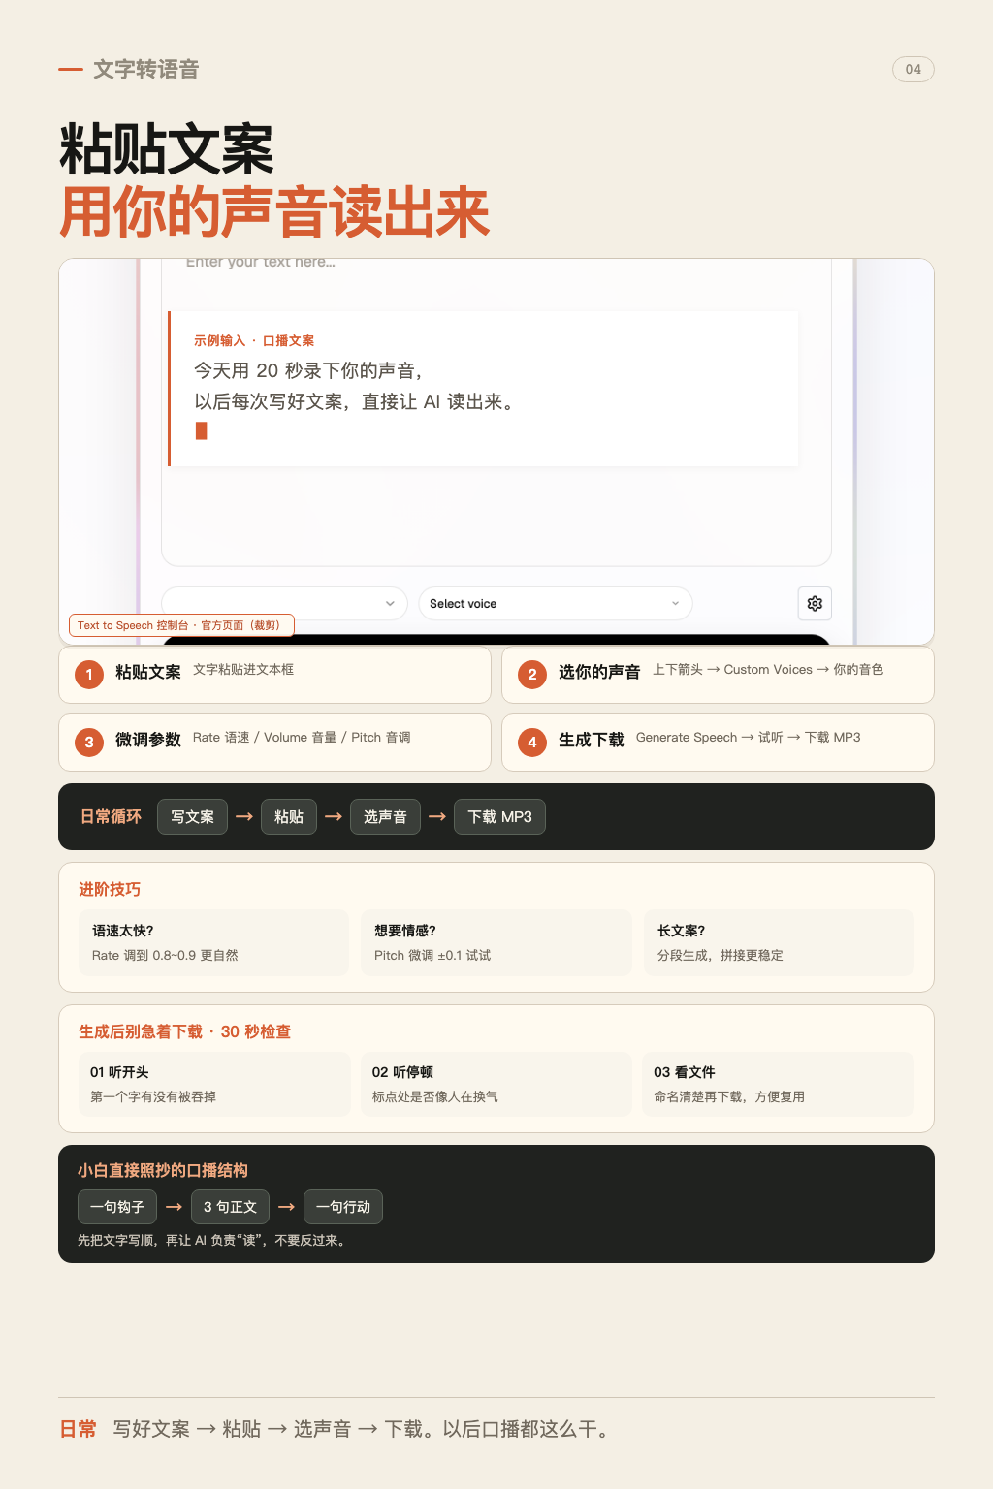The image size is (993, 1489).
Task: Select the 粘贴文案 step card
Action: tap(274, 674)
